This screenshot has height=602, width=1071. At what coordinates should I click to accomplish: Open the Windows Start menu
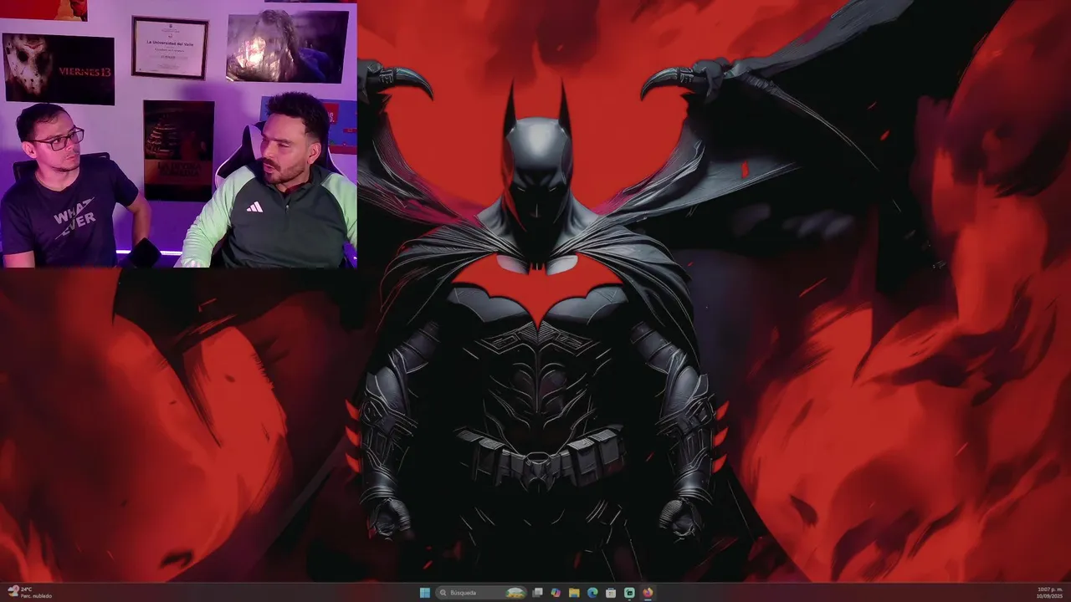click(425, 593)
